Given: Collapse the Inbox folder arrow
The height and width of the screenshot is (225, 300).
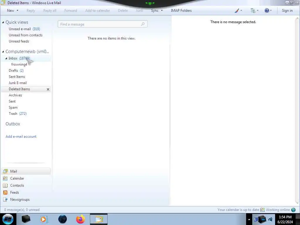Looking at the screenshot, I should click(x=6, y=58).
